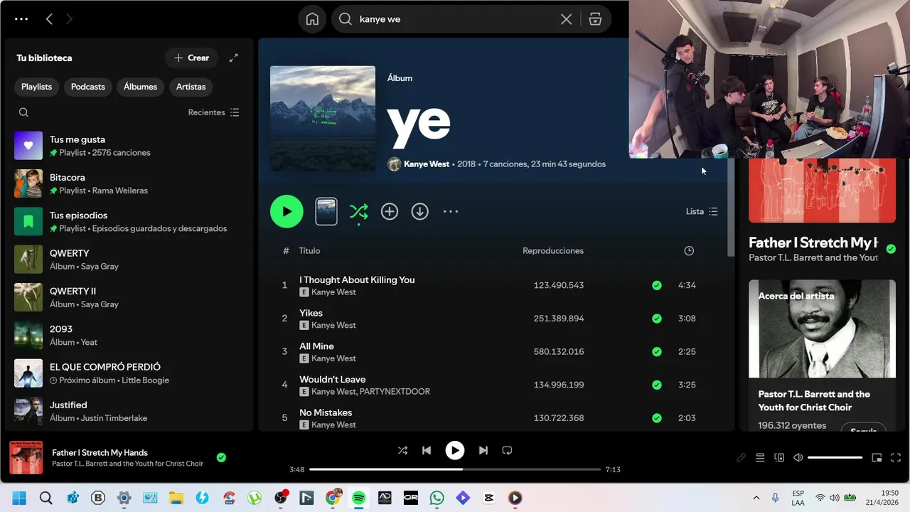Toggle shuffle in the player bar
The height and width of the screenshot is (512, 910).
[x=402, y=450]
